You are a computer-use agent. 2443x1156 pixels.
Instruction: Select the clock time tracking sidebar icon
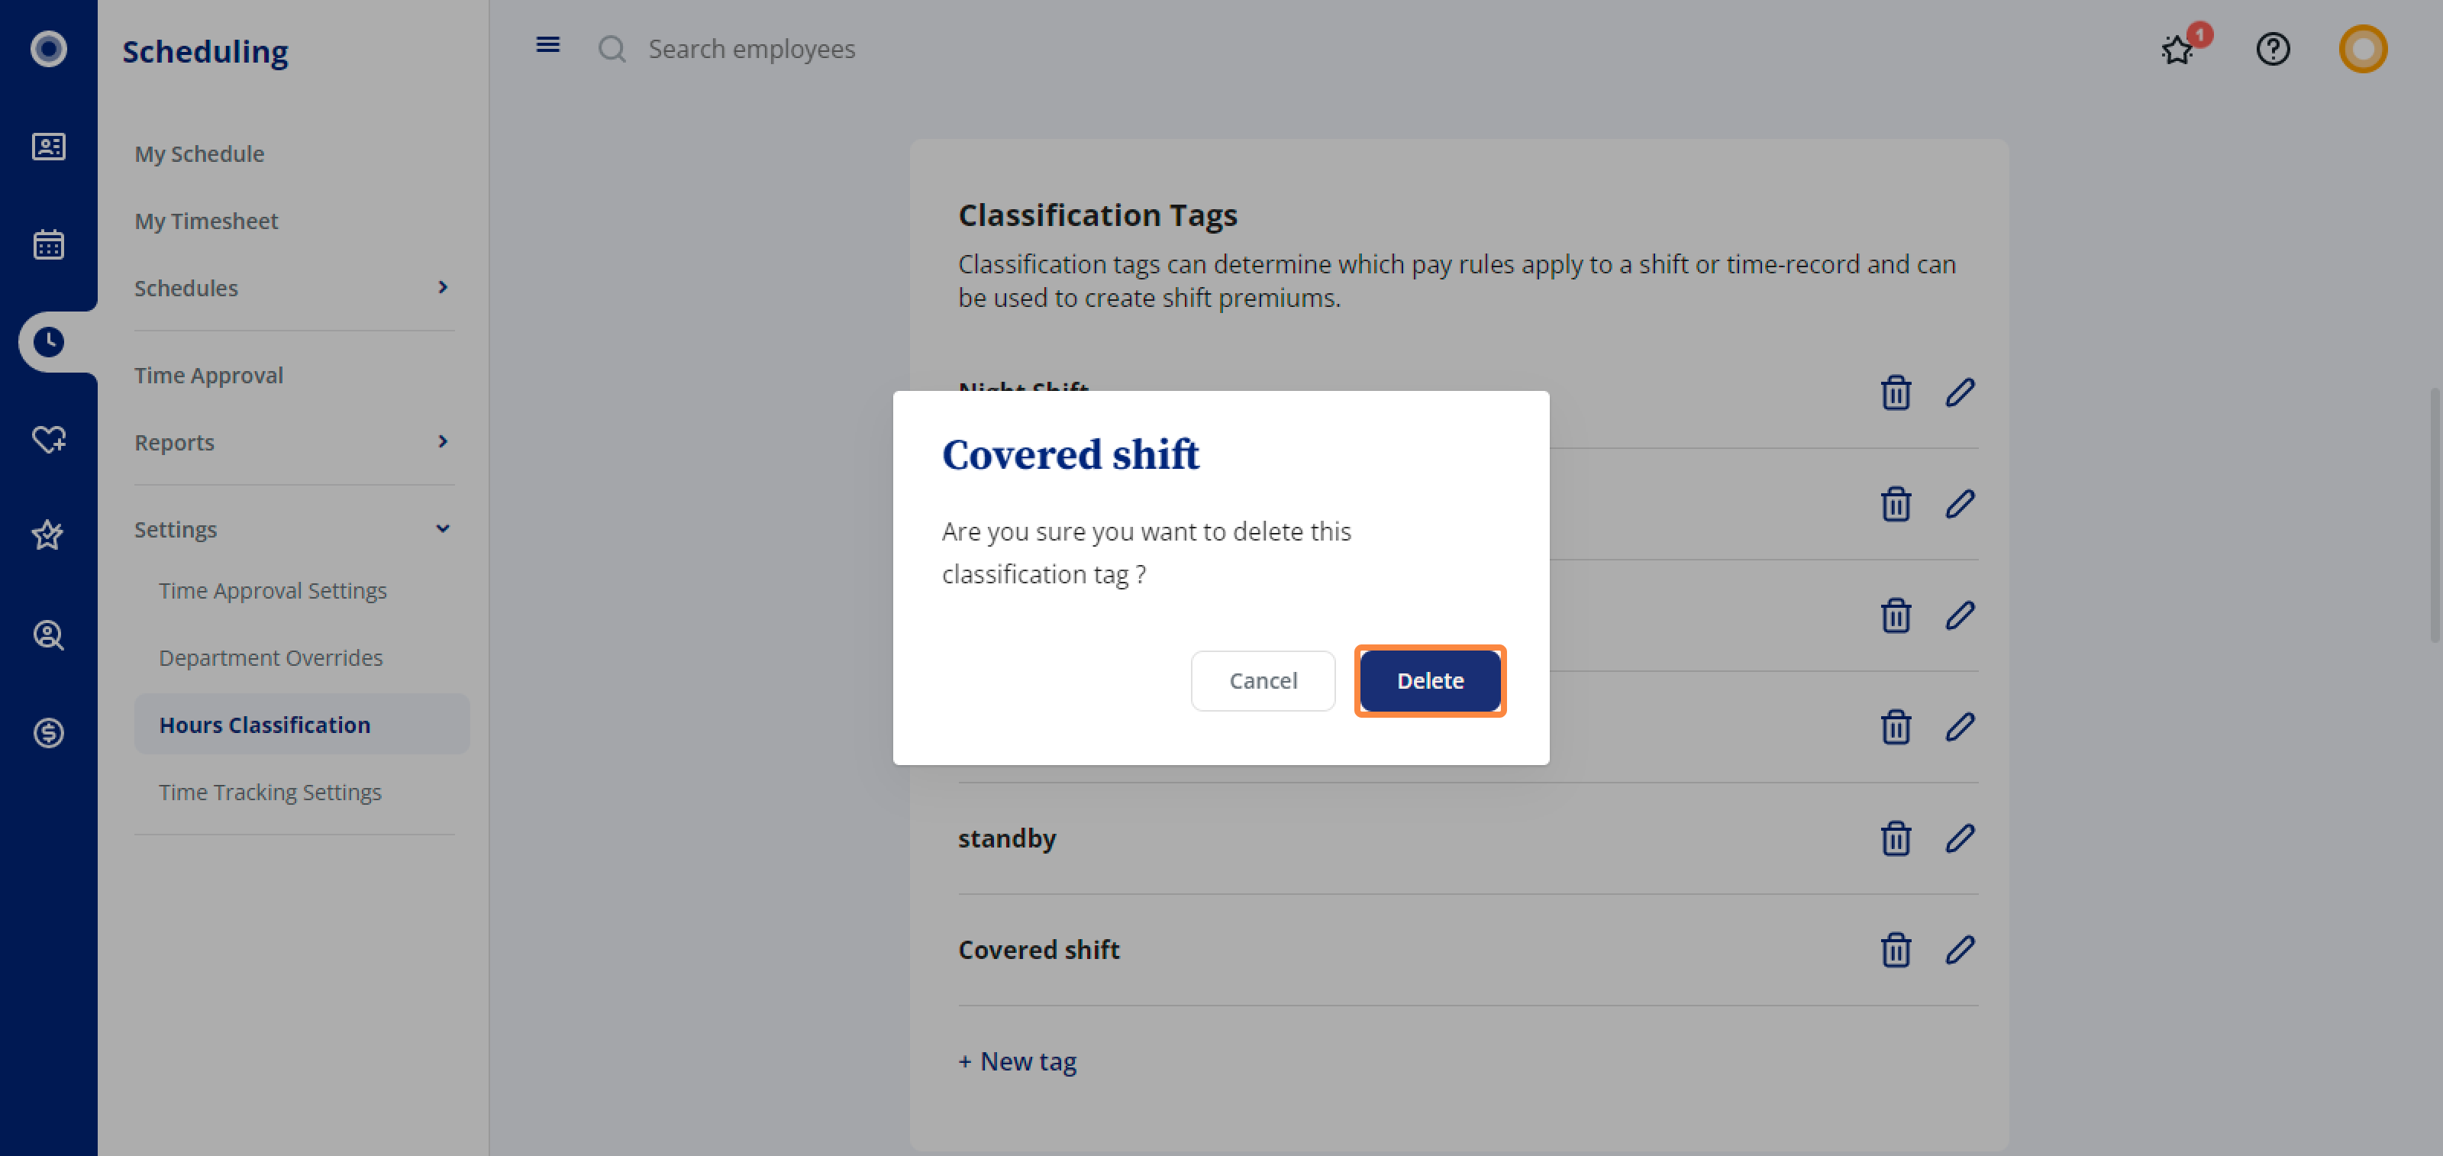click(x=48, y=341)
